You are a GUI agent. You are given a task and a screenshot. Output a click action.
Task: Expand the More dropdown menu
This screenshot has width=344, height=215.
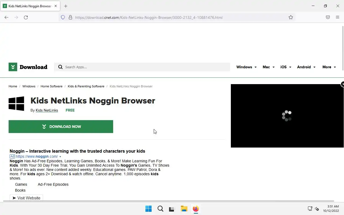point(329,67)
